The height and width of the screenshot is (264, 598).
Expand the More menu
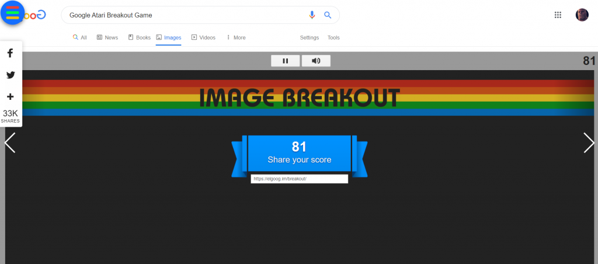click(x=236, y=37)
